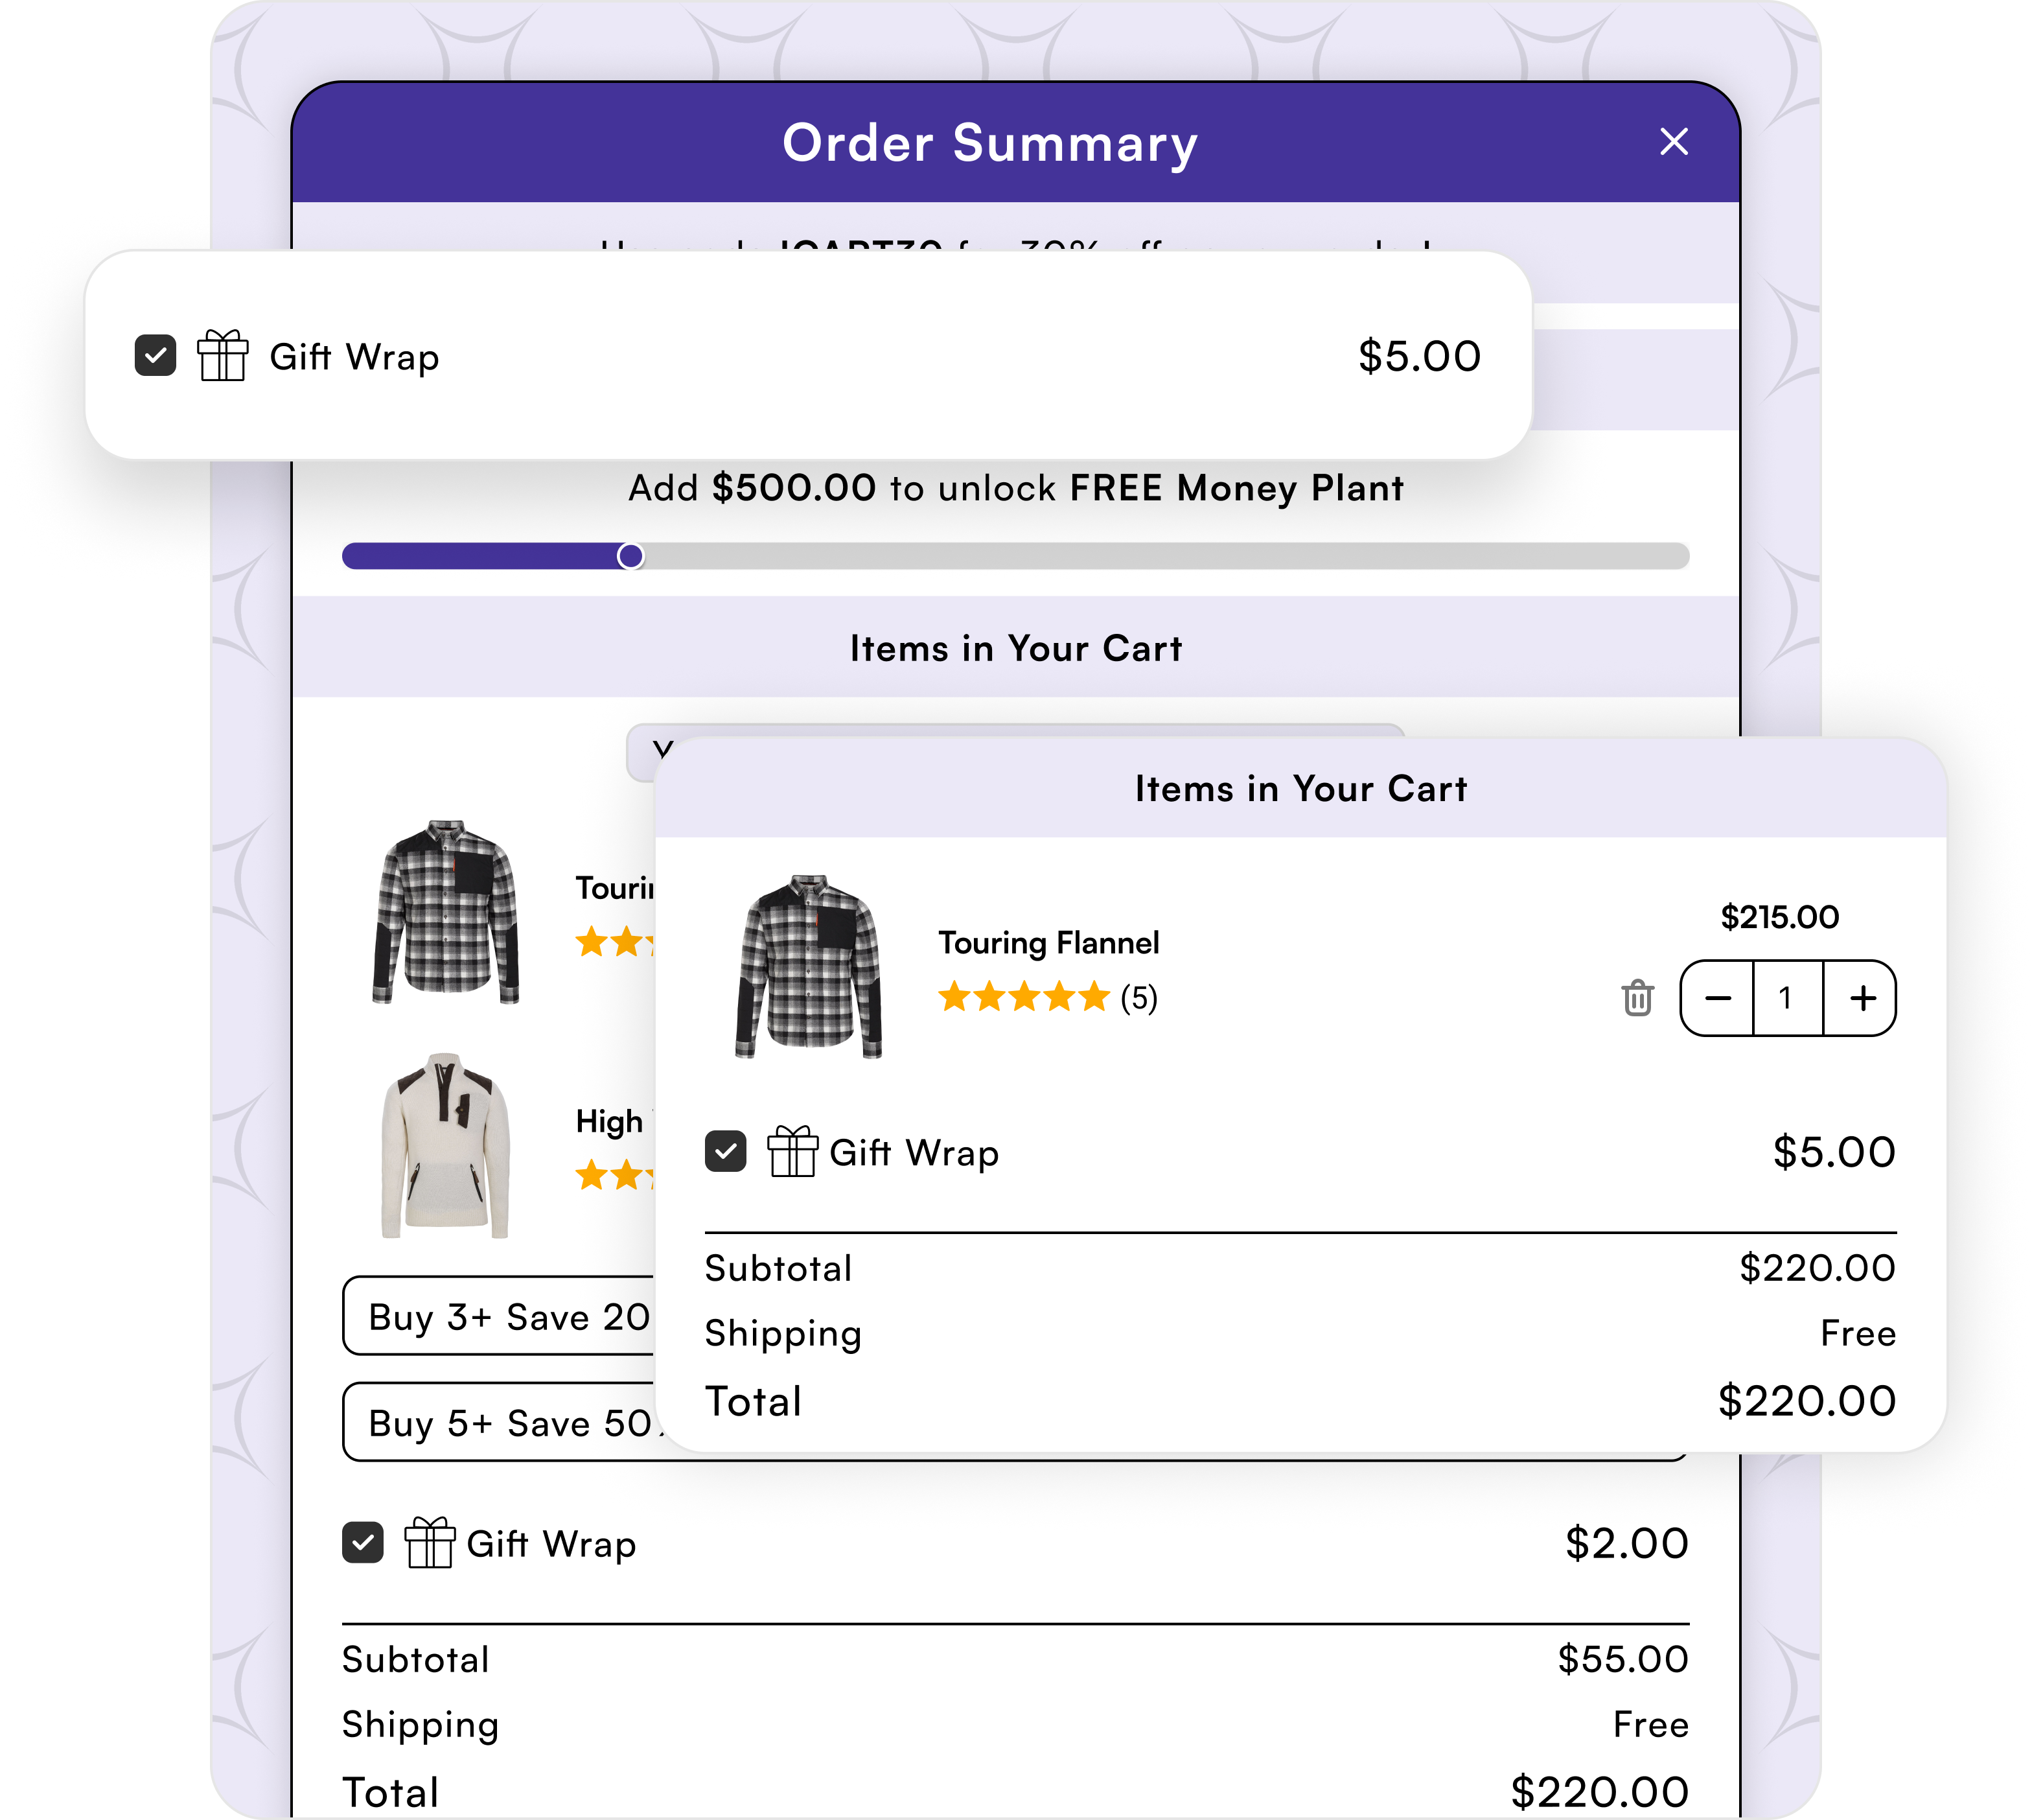Click the five-star rating next to (5)
The image size is (2032, 1820).
point(1024,997)
